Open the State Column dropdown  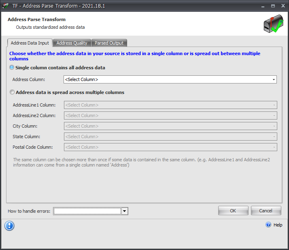[x=170, y=137]
